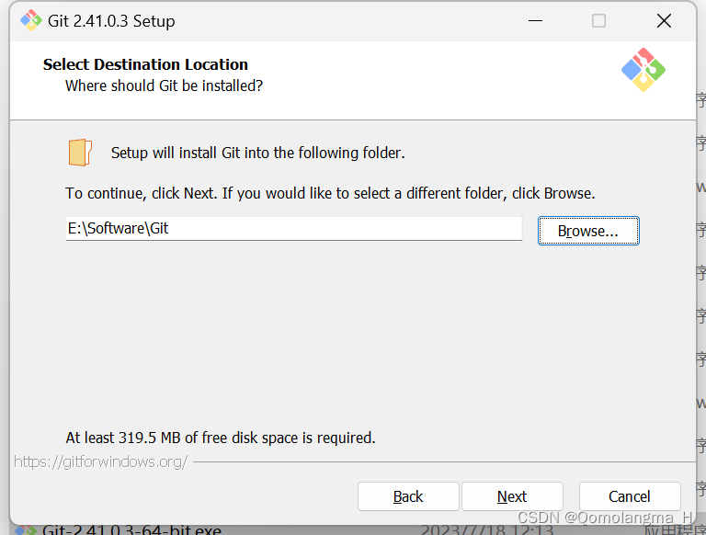Viewport: 706px width, 535px height.
Task: Go Back to the previous setup step
Action: 408,496
